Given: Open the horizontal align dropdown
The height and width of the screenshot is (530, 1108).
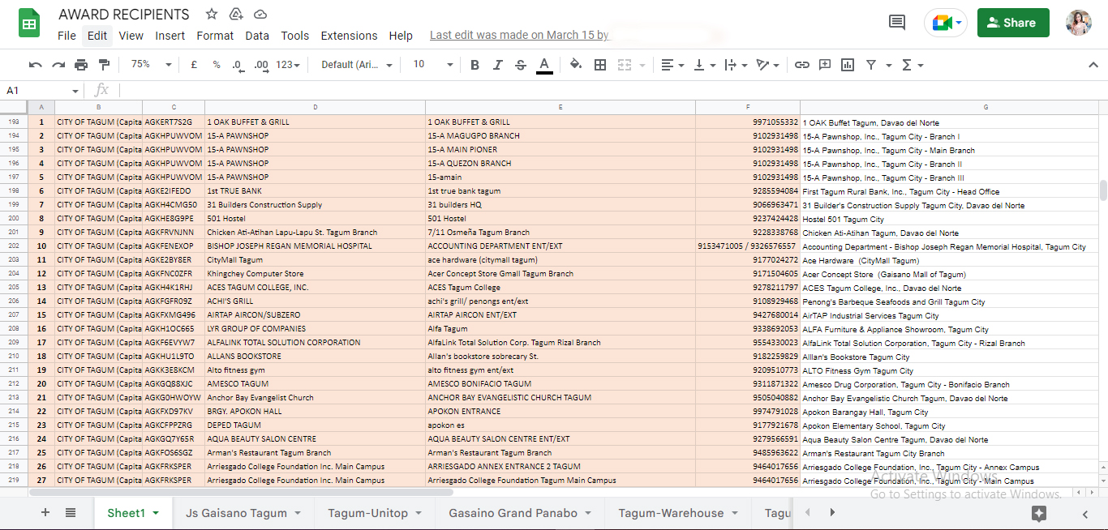Looking at the screenshot, I should coord(672,65).
